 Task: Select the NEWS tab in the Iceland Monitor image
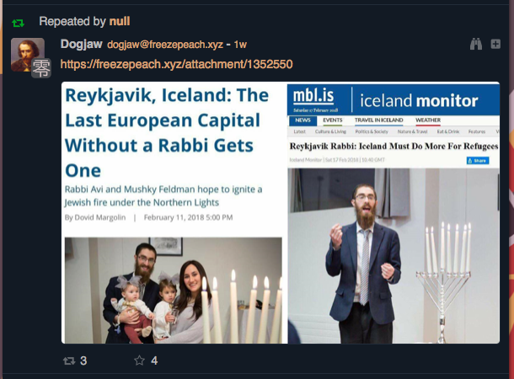tap(303, 120)
